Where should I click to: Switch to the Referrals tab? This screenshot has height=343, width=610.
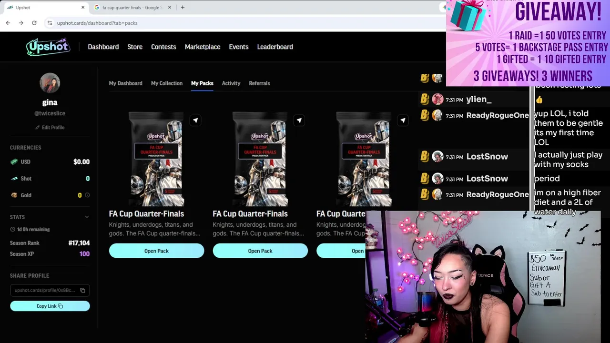(259, 83)
